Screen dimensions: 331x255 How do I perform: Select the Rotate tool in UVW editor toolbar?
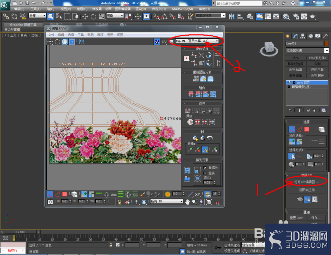57,42
